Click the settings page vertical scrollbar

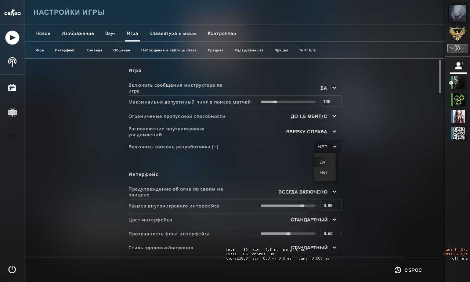(x=440, y=76)
